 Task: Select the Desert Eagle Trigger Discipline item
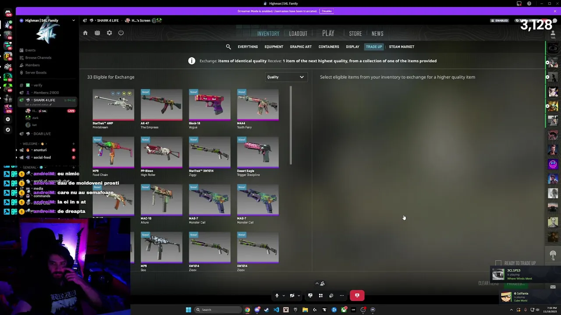pos(258,157)
